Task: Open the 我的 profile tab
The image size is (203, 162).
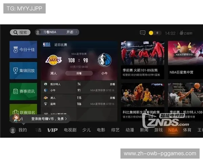Action: [x=19, y=130]
